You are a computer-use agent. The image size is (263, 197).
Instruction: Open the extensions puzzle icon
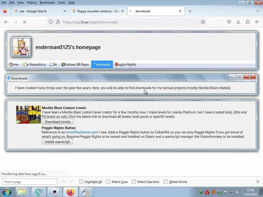coord(248,22)
